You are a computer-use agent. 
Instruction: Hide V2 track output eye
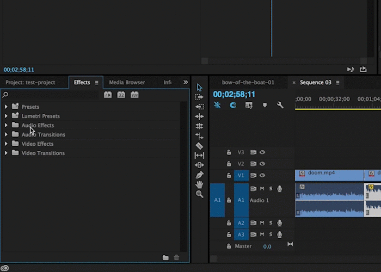pos(262,164)
